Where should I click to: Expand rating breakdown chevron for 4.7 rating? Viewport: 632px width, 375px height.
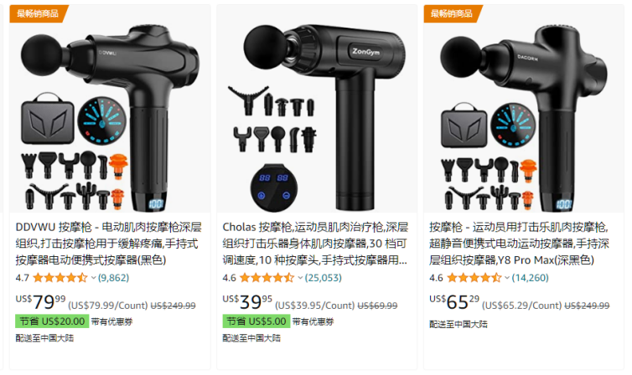[x=94, y=278]
